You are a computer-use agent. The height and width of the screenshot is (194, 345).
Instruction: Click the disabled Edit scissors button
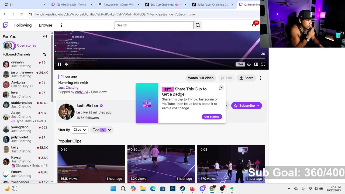click(226, 78)
